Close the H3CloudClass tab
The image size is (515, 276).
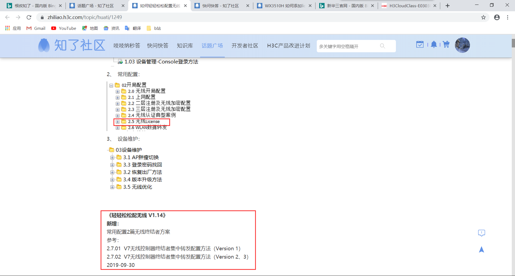pos(435,6)
